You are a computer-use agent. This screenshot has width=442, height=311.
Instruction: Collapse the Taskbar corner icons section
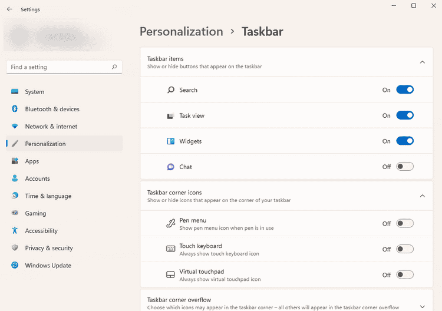(422, 196)
